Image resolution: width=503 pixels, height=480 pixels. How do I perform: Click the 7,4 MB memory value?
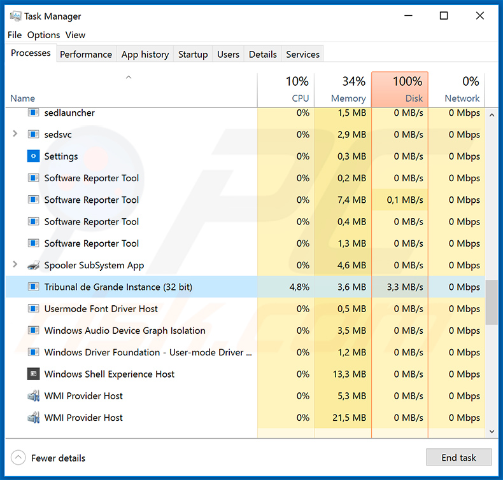[351, 200]
